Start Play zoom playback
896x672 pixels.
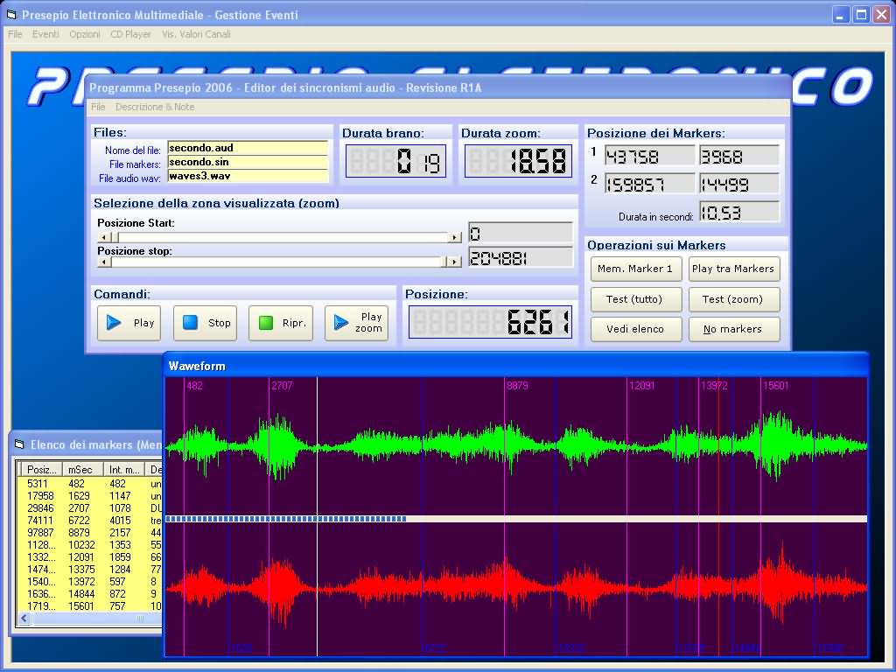point(356,323)
